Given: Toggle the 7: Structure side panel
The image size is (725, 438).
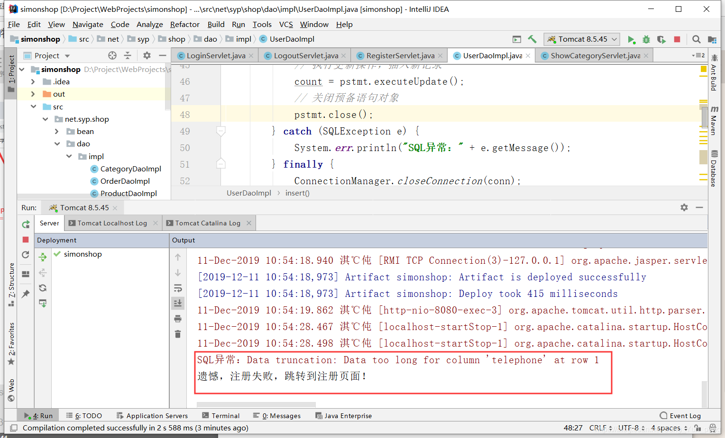Looking at the screenshot, I should (11, 285).
